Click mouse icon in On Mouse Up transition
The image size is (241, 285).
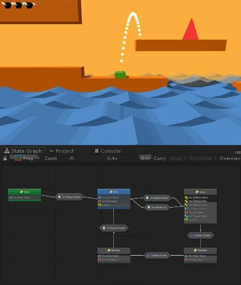tap(149, 207)
